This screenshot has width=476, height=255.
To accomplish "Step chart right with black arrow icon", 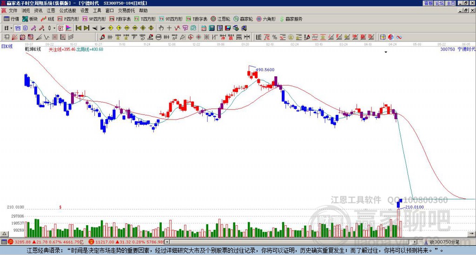I will 103,28.
